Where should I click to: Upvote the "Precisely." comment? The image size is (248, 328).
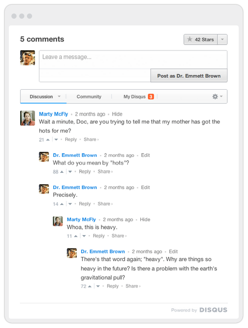click(x=62, y=204)
